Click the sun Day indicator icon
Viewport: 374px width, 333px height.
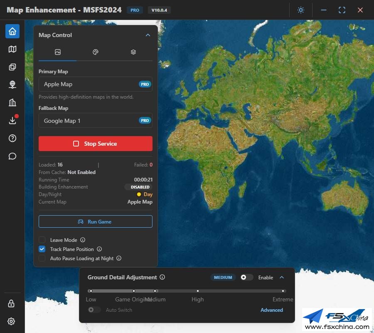pos(139,194)
